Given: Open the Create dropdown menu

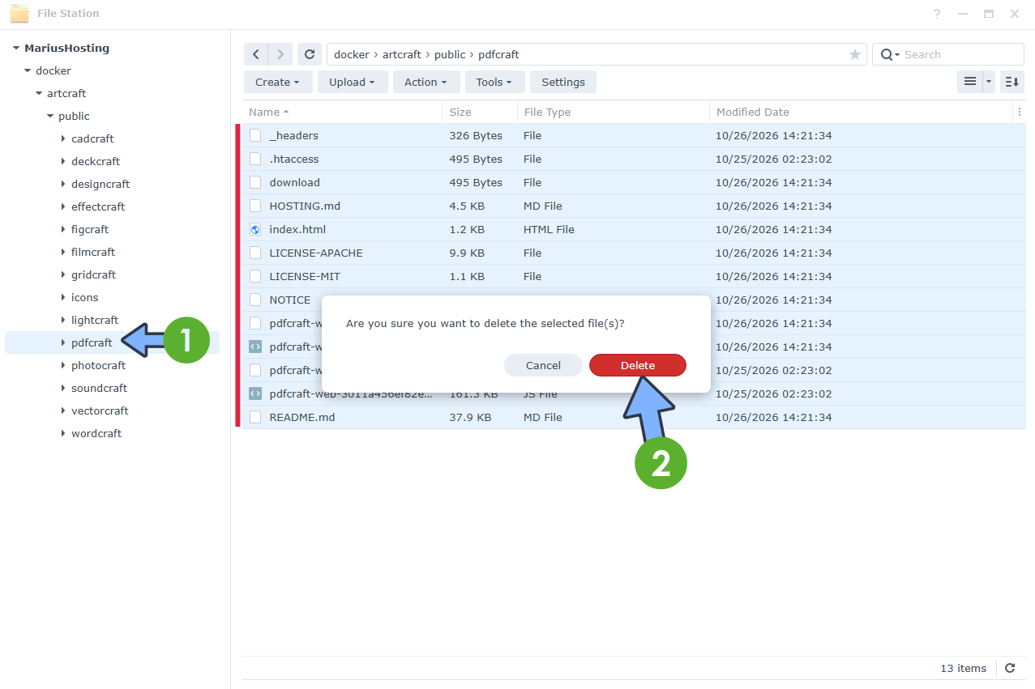Looking at the screenshot, I should pyautogui.click(x=277, y=82).
